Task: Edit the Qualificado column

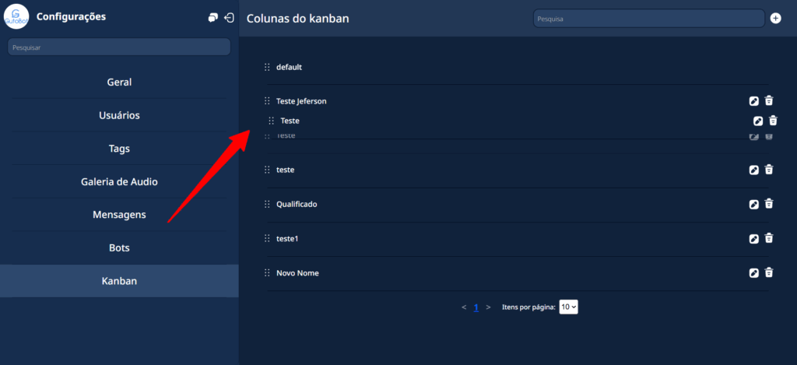Action: click(x=753, y=204)
